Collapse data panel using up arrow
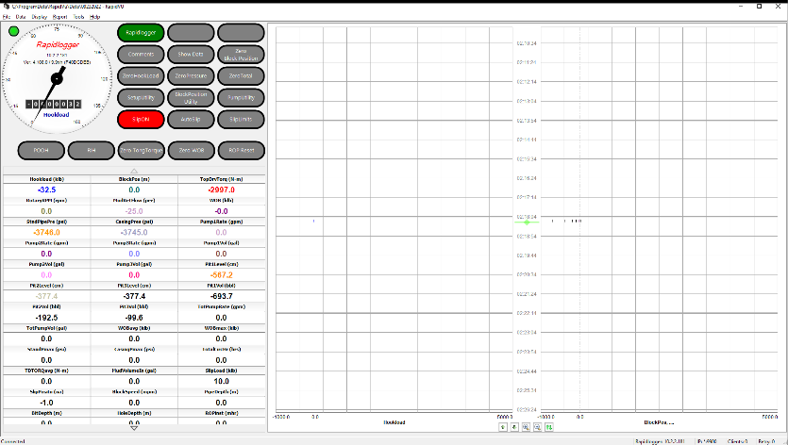Screen dimensions: 788x445 click(x=134, y=171)
